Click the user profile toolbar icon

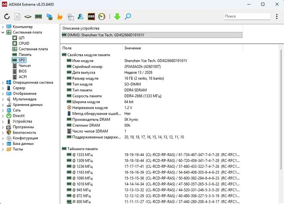[81, 16]
